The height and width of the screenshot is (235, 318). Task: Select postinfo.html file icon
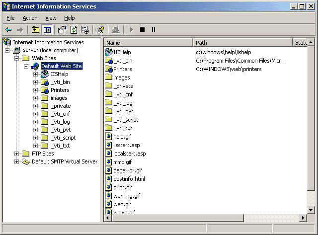109,179
